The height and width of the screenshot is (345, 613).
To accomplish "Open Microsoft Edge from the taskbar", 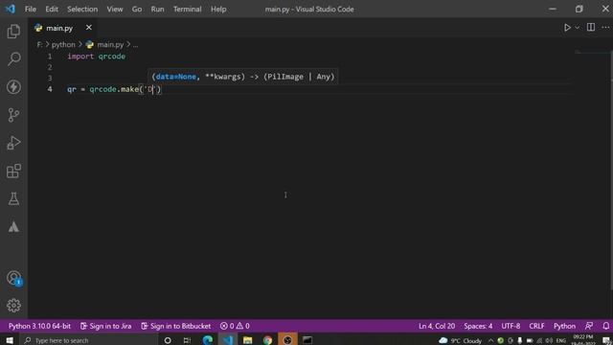I will pos(208,340).
